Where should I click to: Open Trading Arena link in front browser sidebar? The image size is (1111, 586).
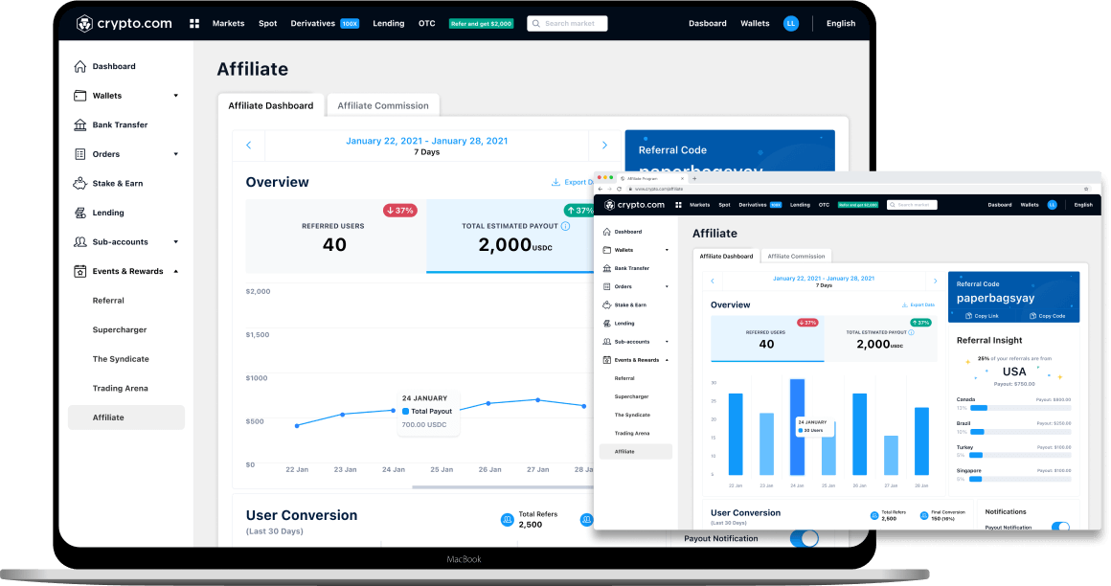coord(632,433)
